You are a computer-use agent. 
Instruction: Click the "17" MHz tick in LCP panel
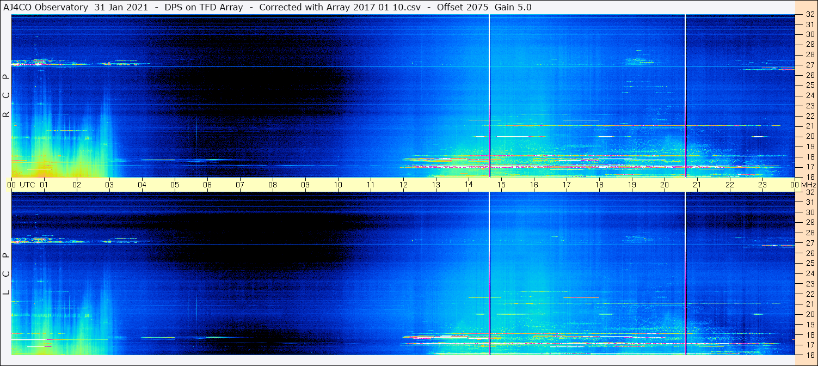coord(809,345)
